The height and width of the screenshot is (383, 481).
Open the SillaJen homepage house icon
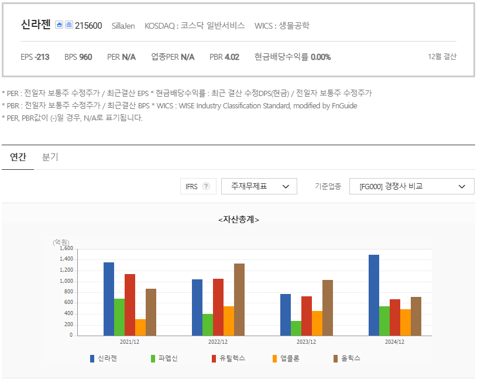click(59, 25)
